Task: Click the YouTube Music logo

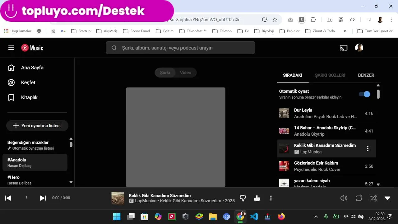Action: pyautogui.click(x=32, y=48)
